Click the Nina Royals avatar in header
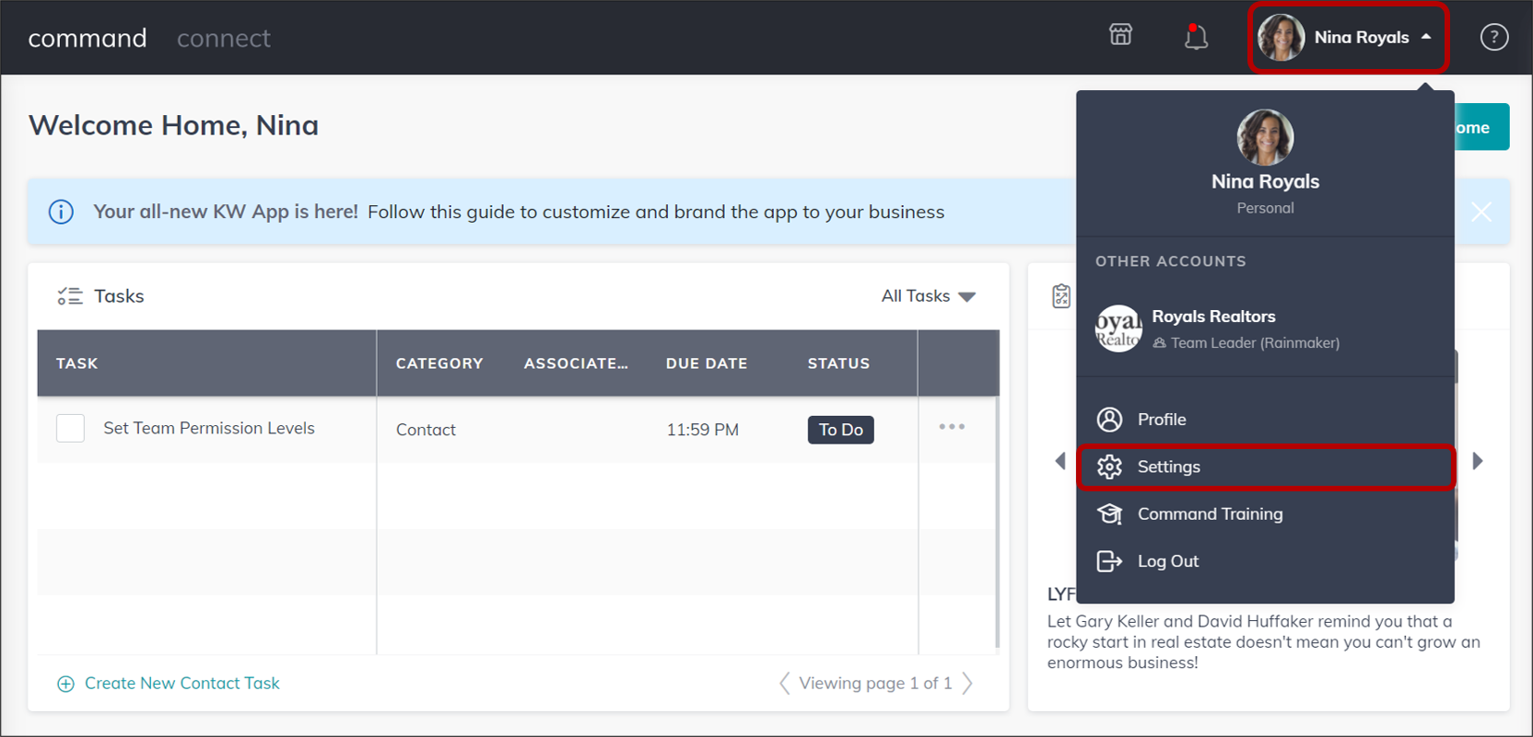The image size is (1533, 737). click(x=1281, y=38)
